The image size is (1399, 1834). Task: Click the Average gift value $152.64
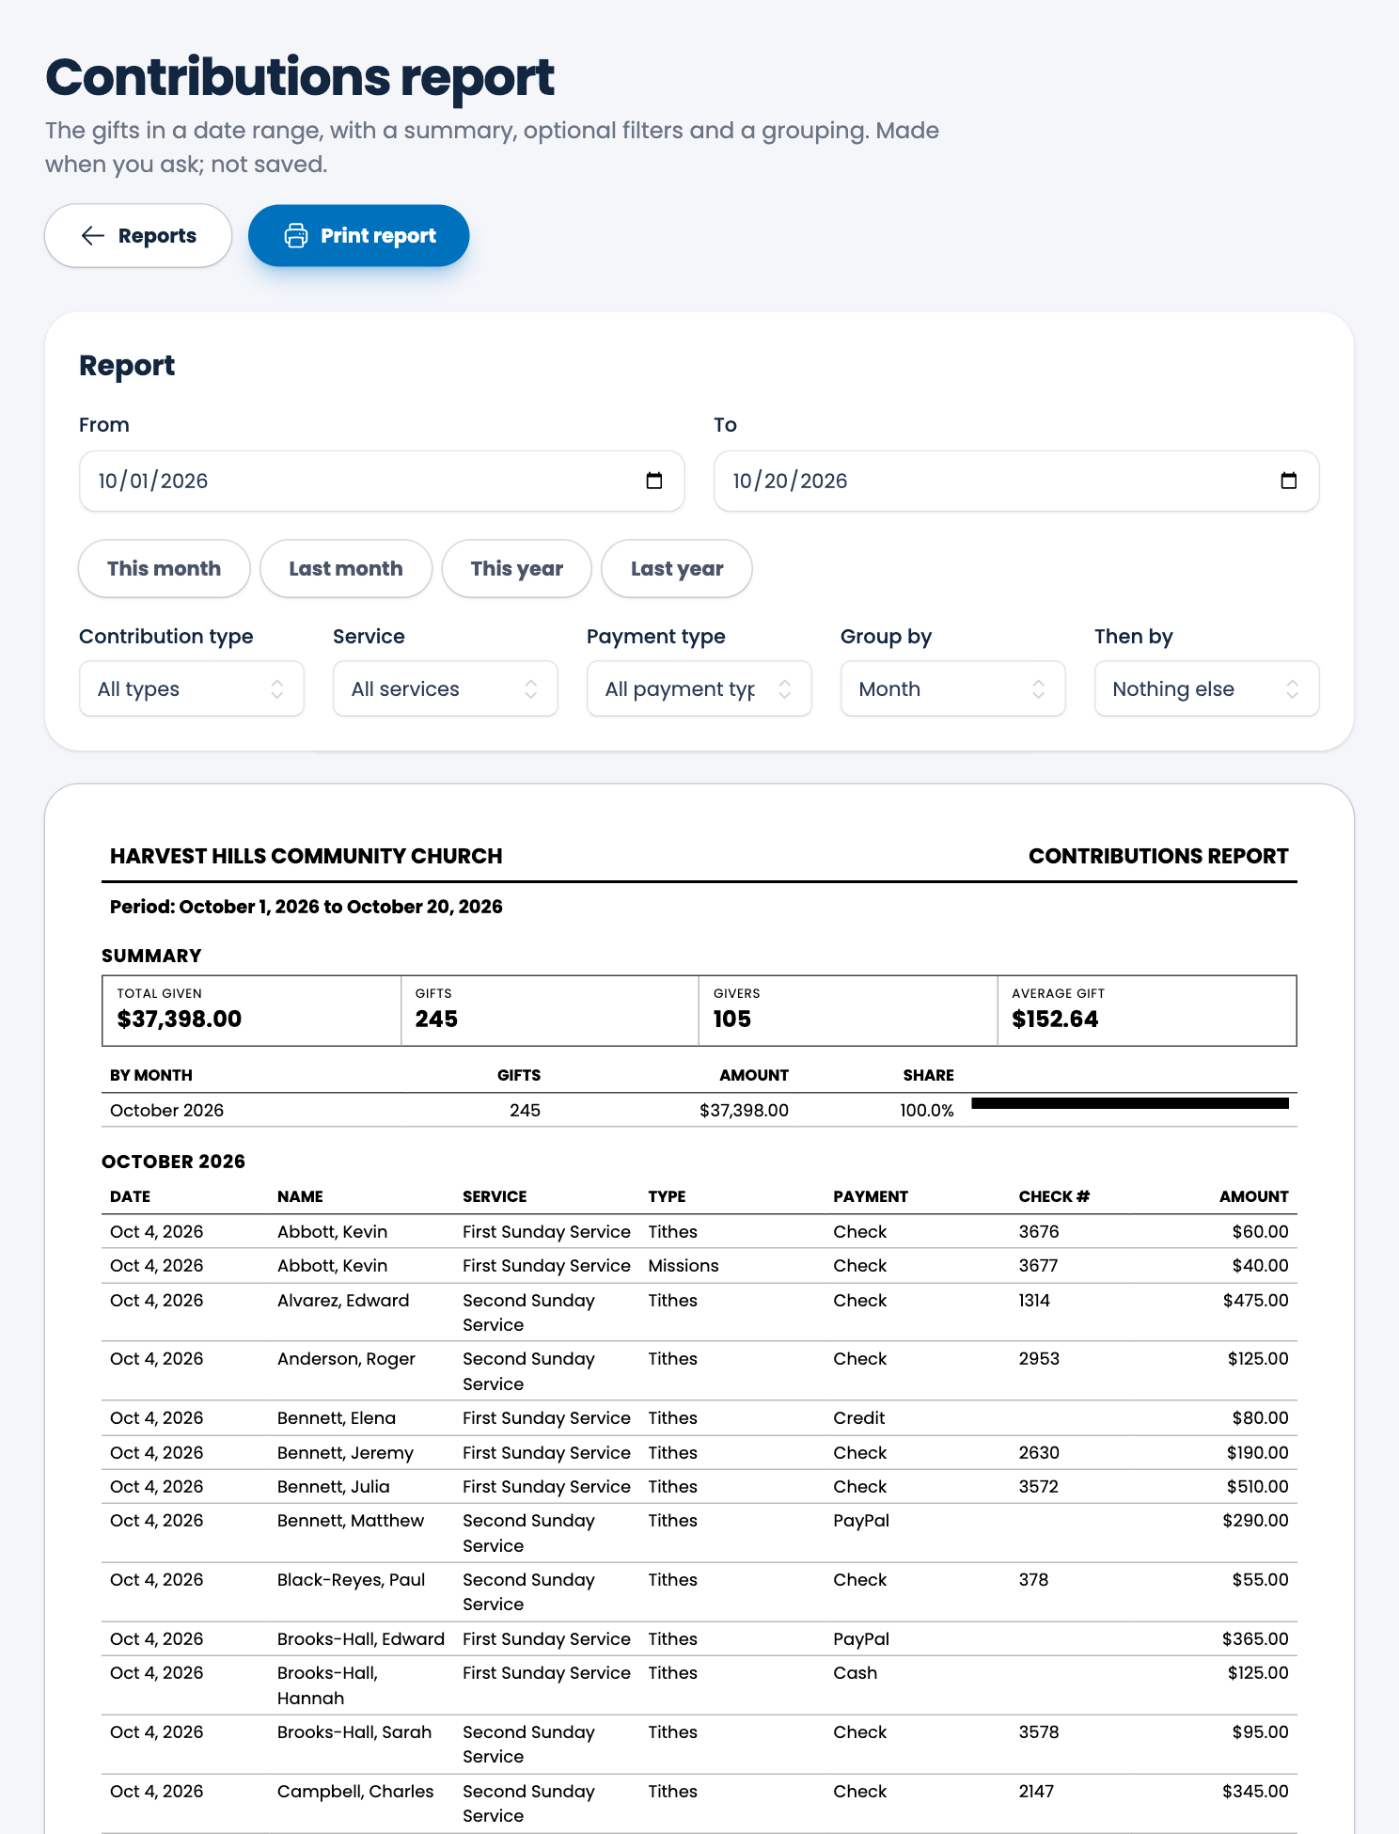click(1055, 1019)
